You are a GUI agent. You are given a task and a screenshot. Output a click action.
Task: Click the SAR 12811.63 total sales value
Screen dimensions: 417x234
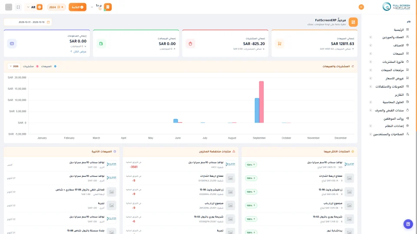click(x=343, y=44)
